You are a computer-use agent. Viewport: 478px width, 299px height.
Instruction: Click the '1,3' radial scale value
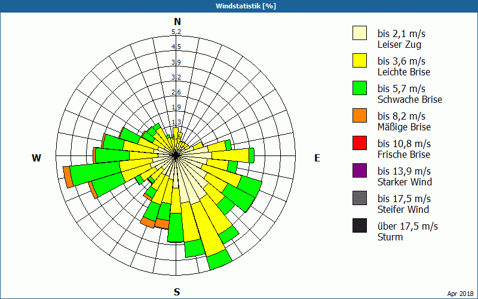coord(176,123)
